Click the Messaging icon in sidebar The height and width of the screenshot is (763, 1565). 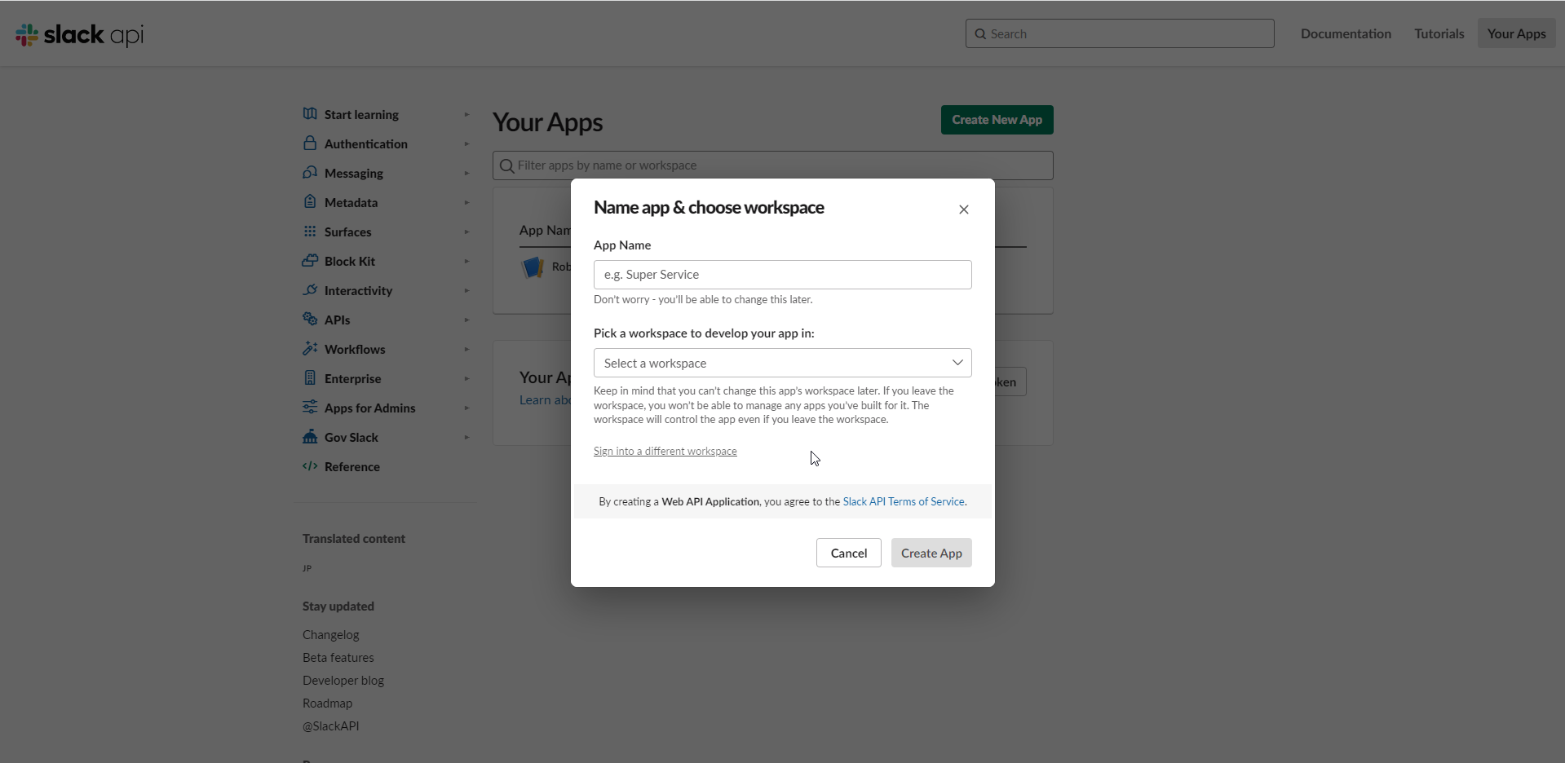tap(310, 172)
